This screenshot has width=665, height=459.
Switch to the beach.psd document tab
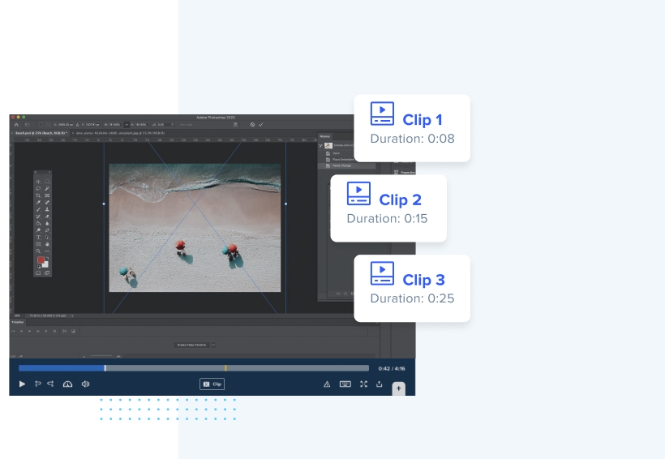coord(41,133)
